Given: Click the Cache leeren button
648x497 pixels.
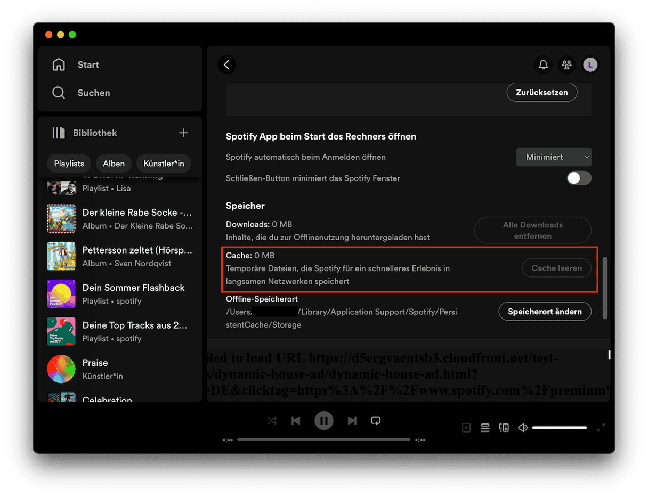Looking at the screenshot, I should tap(557, 268).
